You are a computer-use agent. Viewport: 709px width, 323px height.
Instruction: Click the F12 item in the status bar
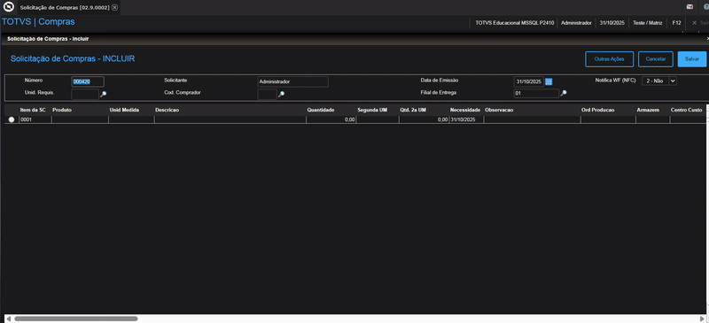[676, 23]
